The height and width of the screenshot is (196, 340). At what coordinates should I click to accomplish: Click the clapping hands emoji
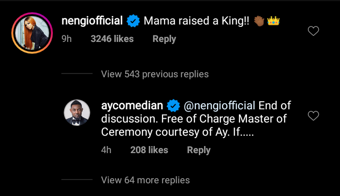pyautogui.click(x=260, y=21)
